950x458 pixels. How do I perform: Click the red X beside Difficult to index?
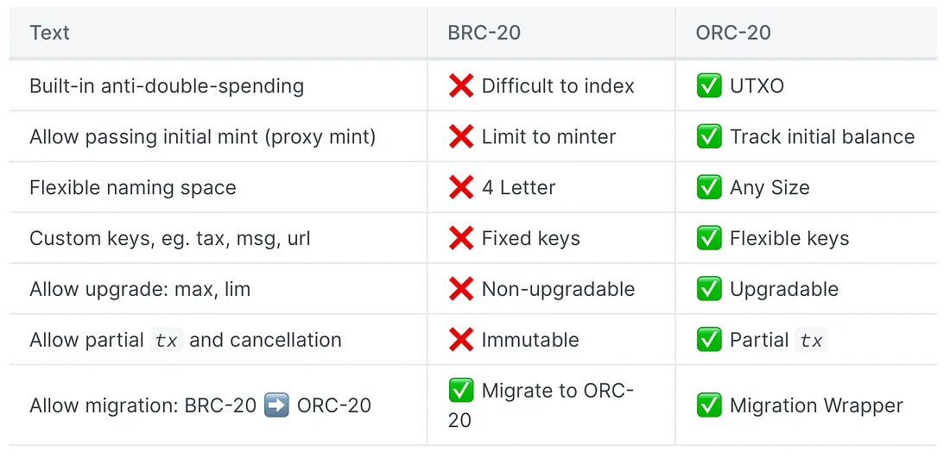(460, 86)
